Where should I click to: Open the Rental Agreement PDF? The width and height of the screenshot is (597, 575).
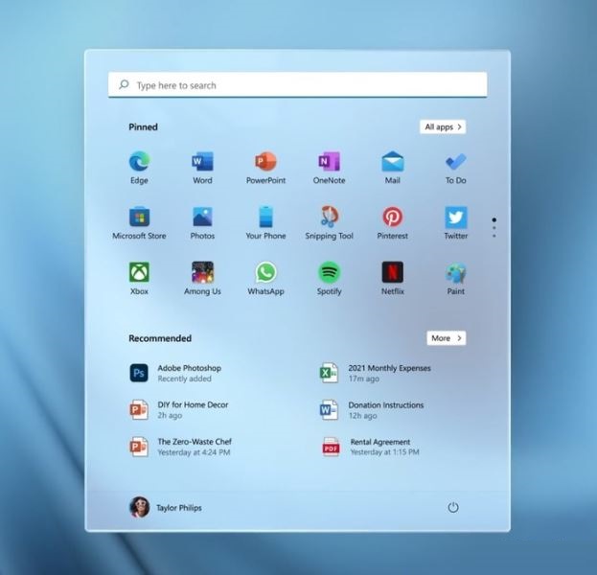pos(370,447)
